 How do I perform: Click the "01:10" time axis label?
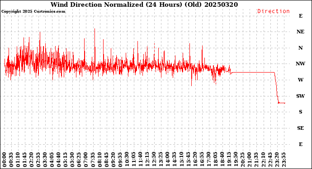(x=18, y=160)
